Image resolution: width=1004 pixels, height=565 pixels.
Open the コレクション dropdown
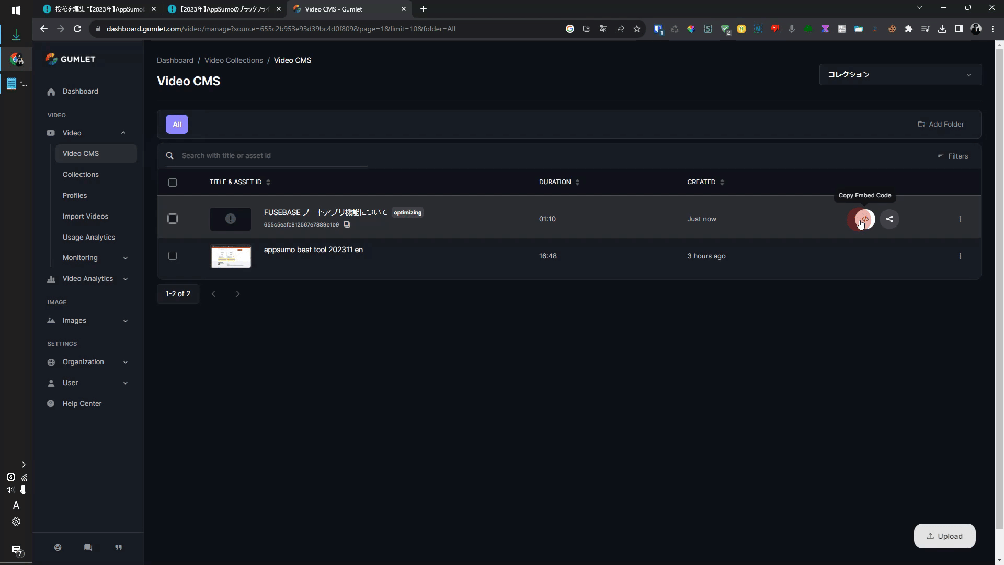point(900,75)
